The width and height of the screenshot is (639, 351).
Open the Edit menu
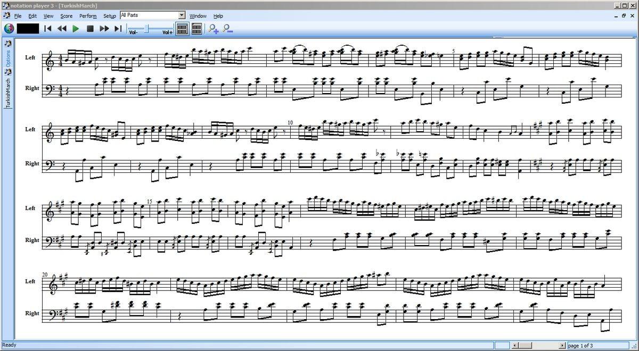(32, 16)
